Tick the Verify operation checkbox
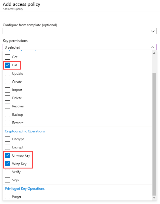Screen dimensions: 160x204 click(x=8, y=172)
